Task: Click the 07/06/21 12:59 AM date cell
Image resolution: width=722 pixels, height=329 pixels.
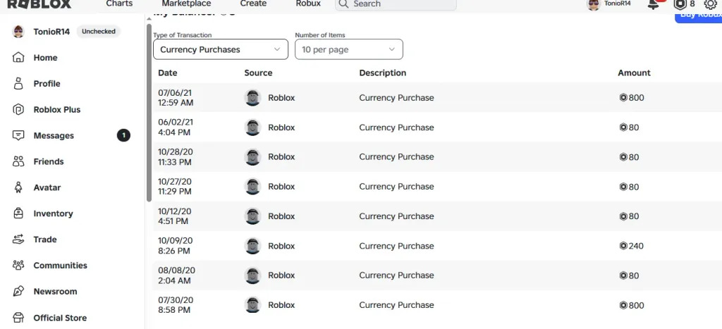Action: [176, 97]
